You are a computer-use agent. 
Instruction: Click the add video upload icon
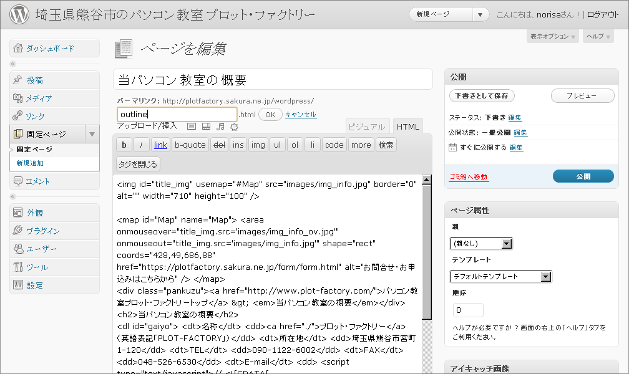pos(206,127)
